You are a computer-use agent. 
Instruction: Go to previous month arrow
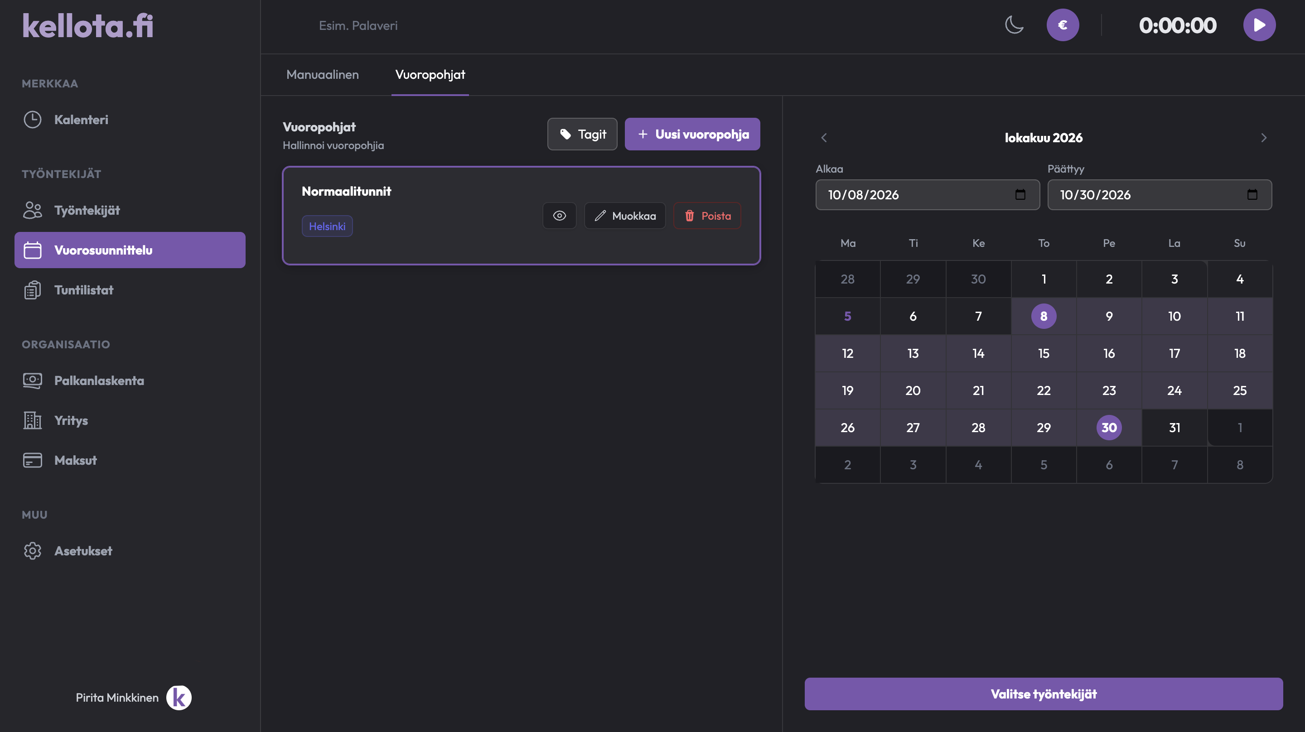[x=824, y=138]
